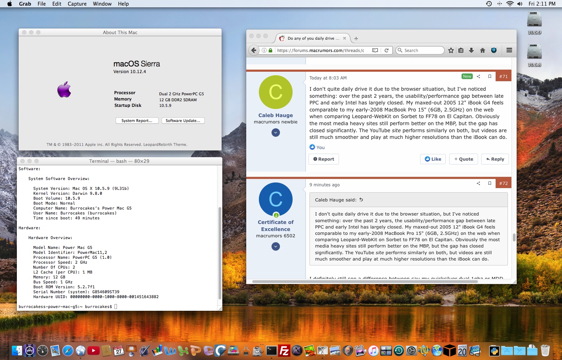Open a new browser tab
The image size is (562, 360).
[356, 39]
